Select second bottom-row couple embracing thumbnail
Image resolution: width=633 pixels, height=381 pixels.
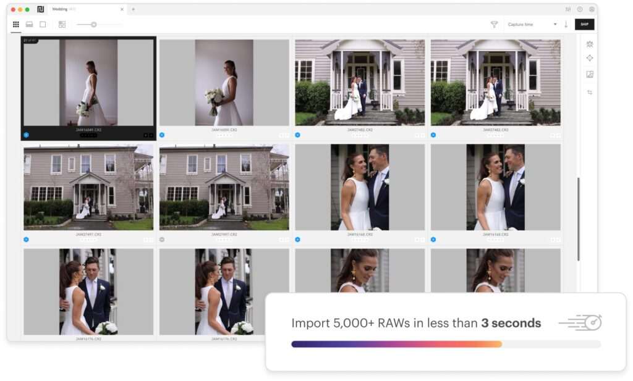pyautogui.click(x=224, y=292)
